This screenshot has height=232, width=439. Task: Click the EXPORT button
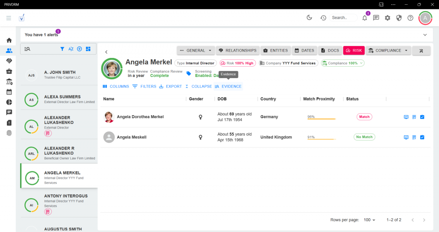(170, 86)
